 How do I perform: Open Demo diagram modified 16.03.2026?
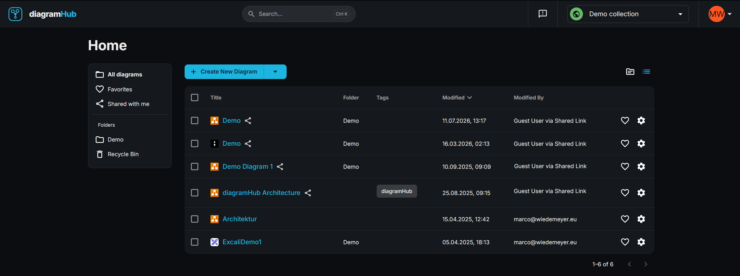pyautogui.click(x=232, y=144)
